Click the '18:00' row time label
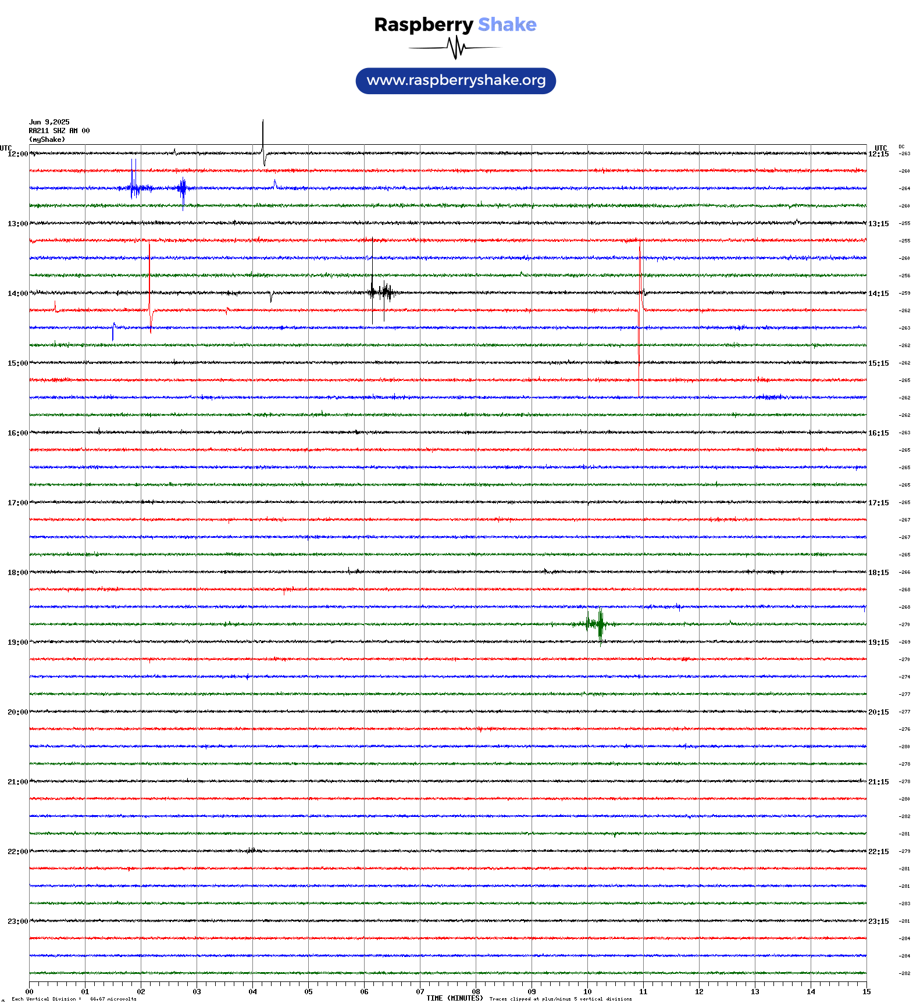The image size is (913, 1007). (x=17, y=573)
